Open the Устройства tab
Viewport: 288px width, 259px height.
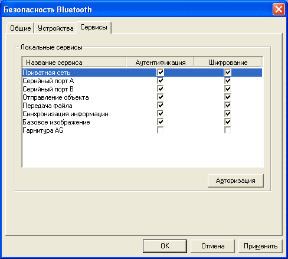(55, 28)
